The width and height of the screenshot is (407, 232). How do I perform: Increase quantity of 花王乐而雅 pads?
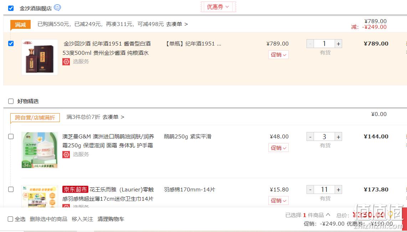pyautogui.click(x=338, y=190)
